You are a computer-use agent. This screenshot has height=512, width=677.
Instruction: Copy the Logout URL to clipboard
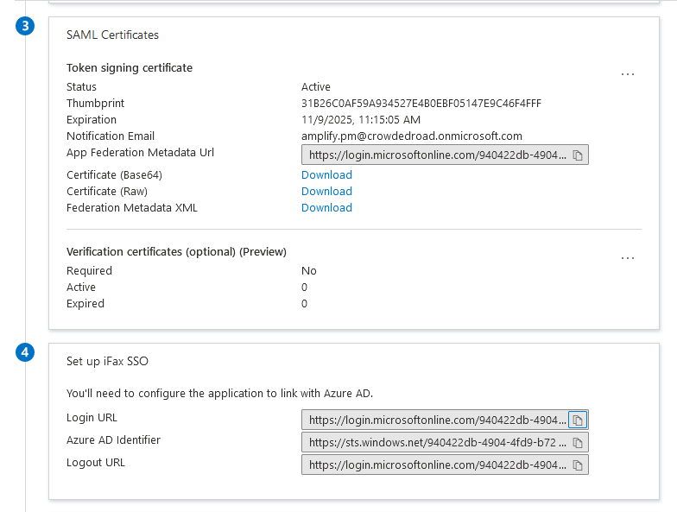tap(578, 465)
